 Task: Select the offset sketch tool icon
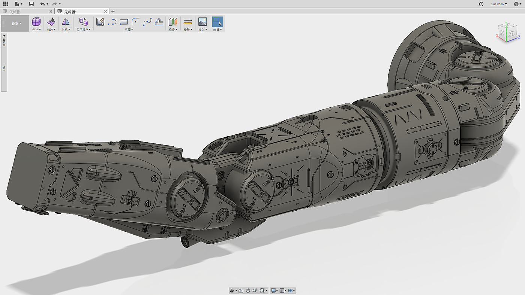point(159,22)
